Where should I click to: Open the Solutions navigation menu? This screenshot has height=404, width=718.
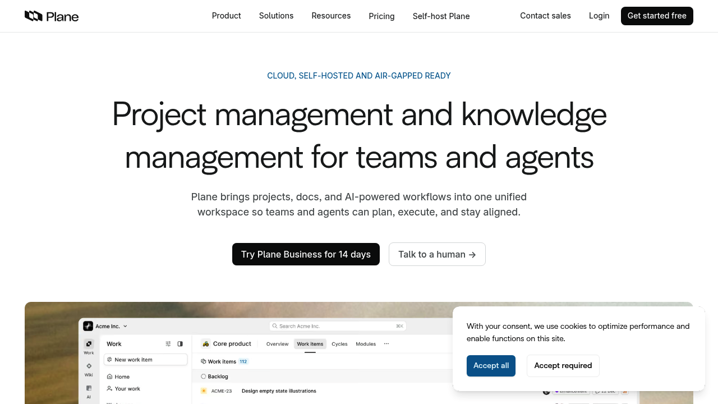276,16
